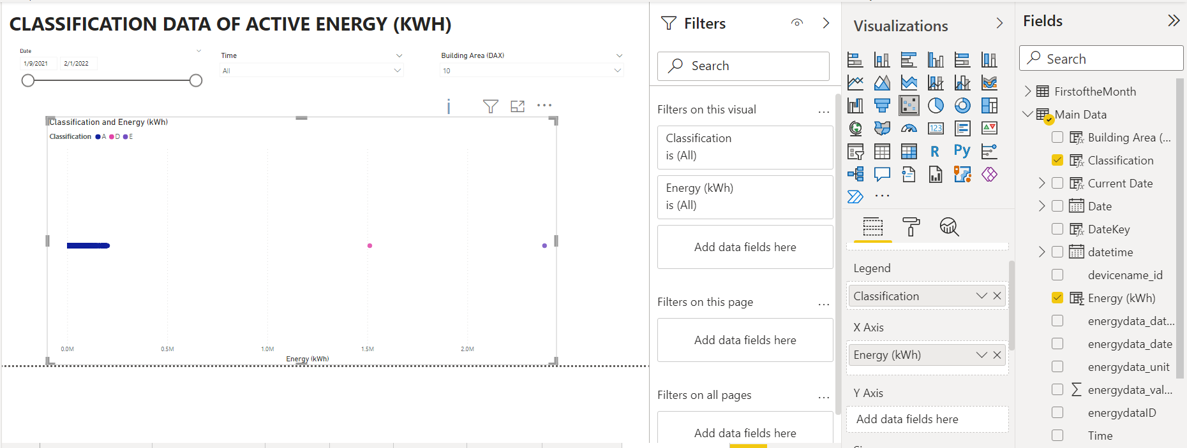This screenshot has height=448, width=1187.
Task: Select the Matrix visual
Action: pos(909,152)
